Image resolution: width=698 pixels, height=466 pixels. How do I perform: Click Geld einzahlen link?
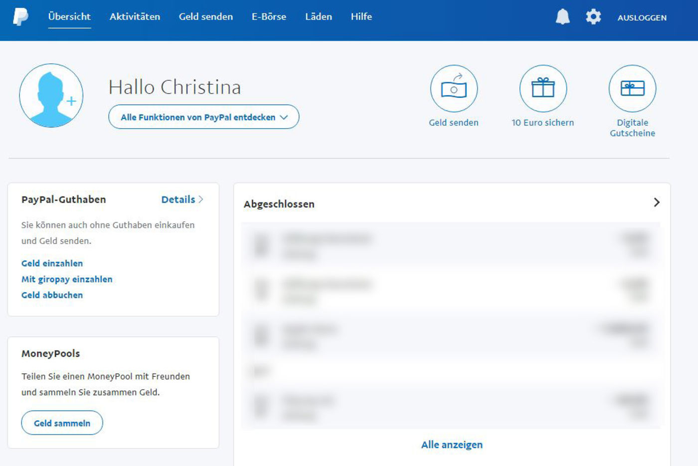click(x=52, y=263)
